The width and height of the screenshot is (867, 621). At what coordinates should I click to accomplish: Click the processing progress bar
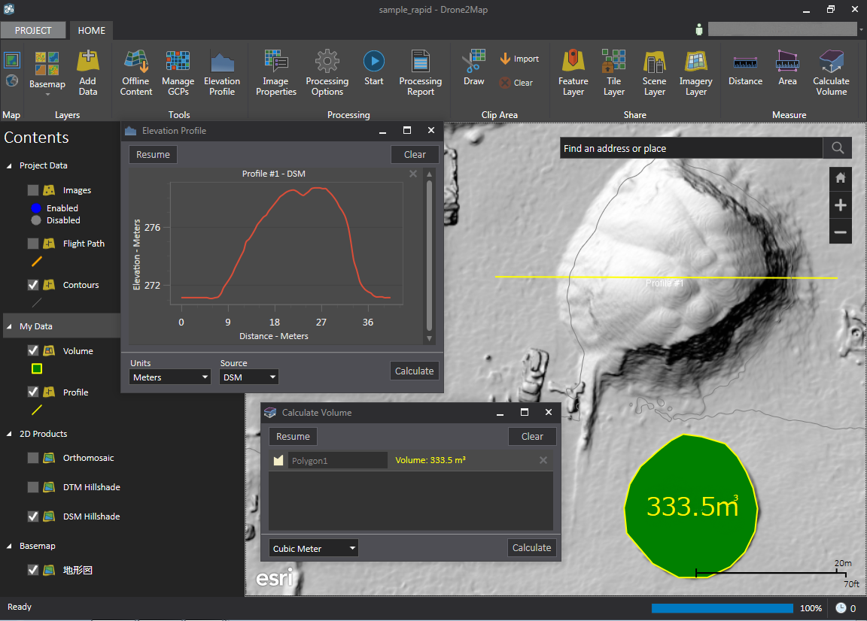click(x=722, y=608)
